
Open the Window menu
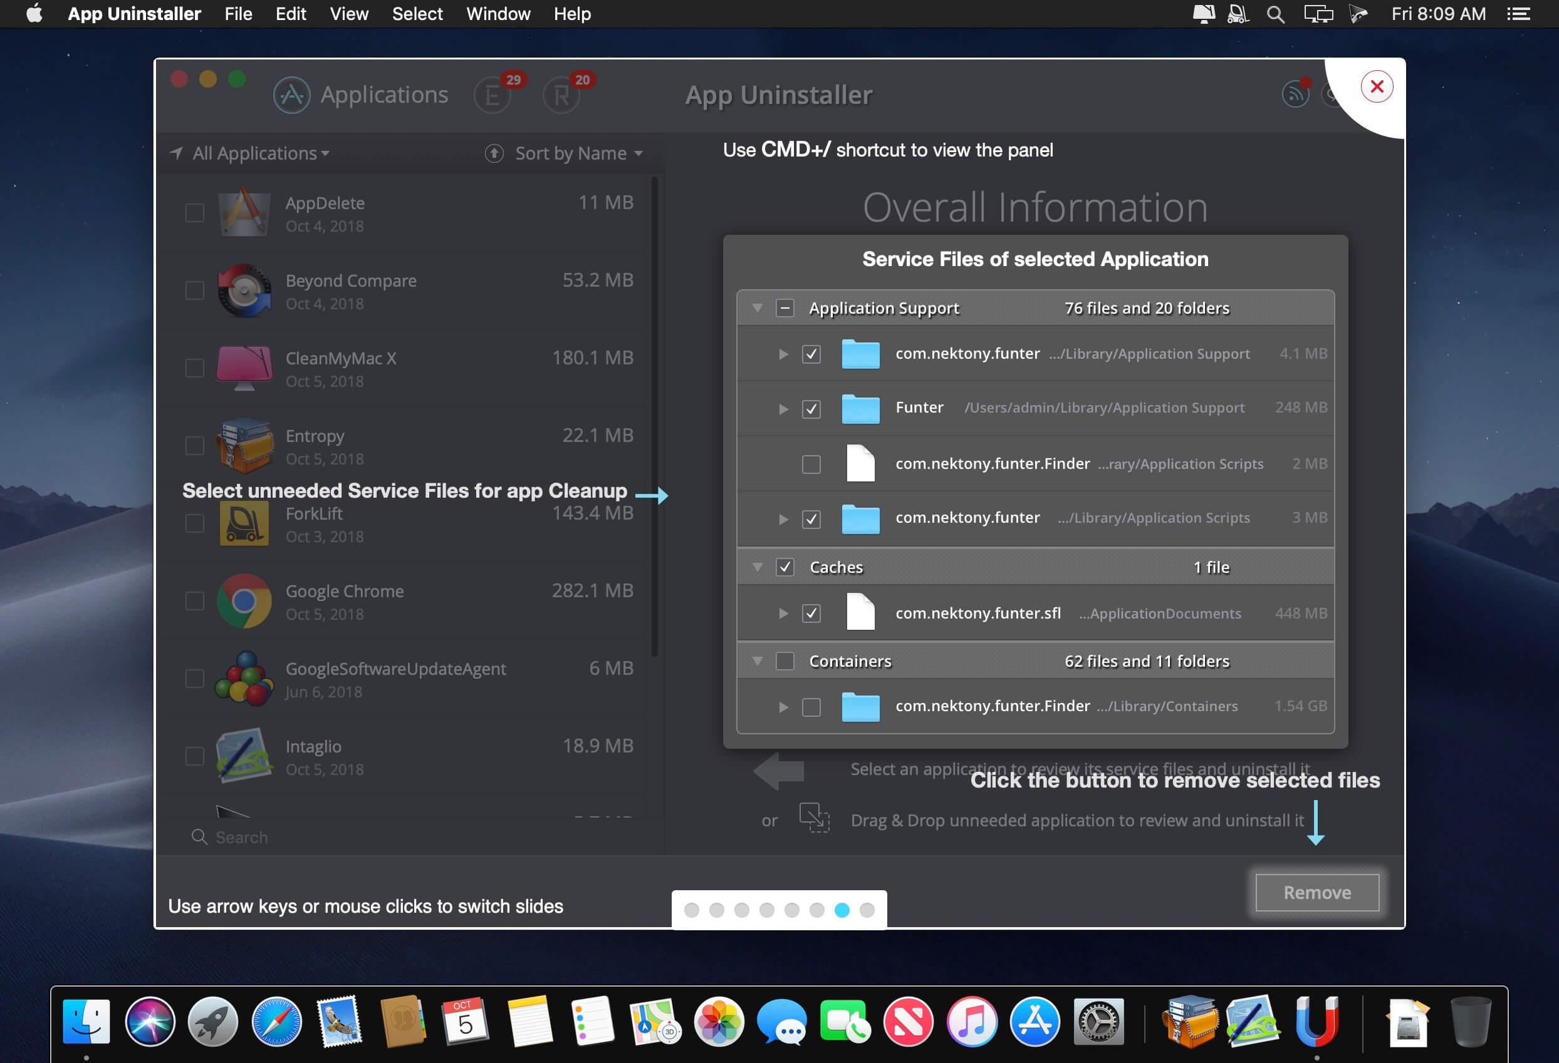[x=498, y=14]
